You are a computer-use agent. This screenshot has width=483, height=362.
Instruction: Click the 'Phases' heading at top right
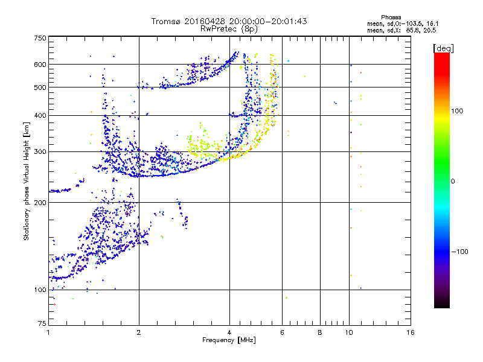(x=391, y=17)
